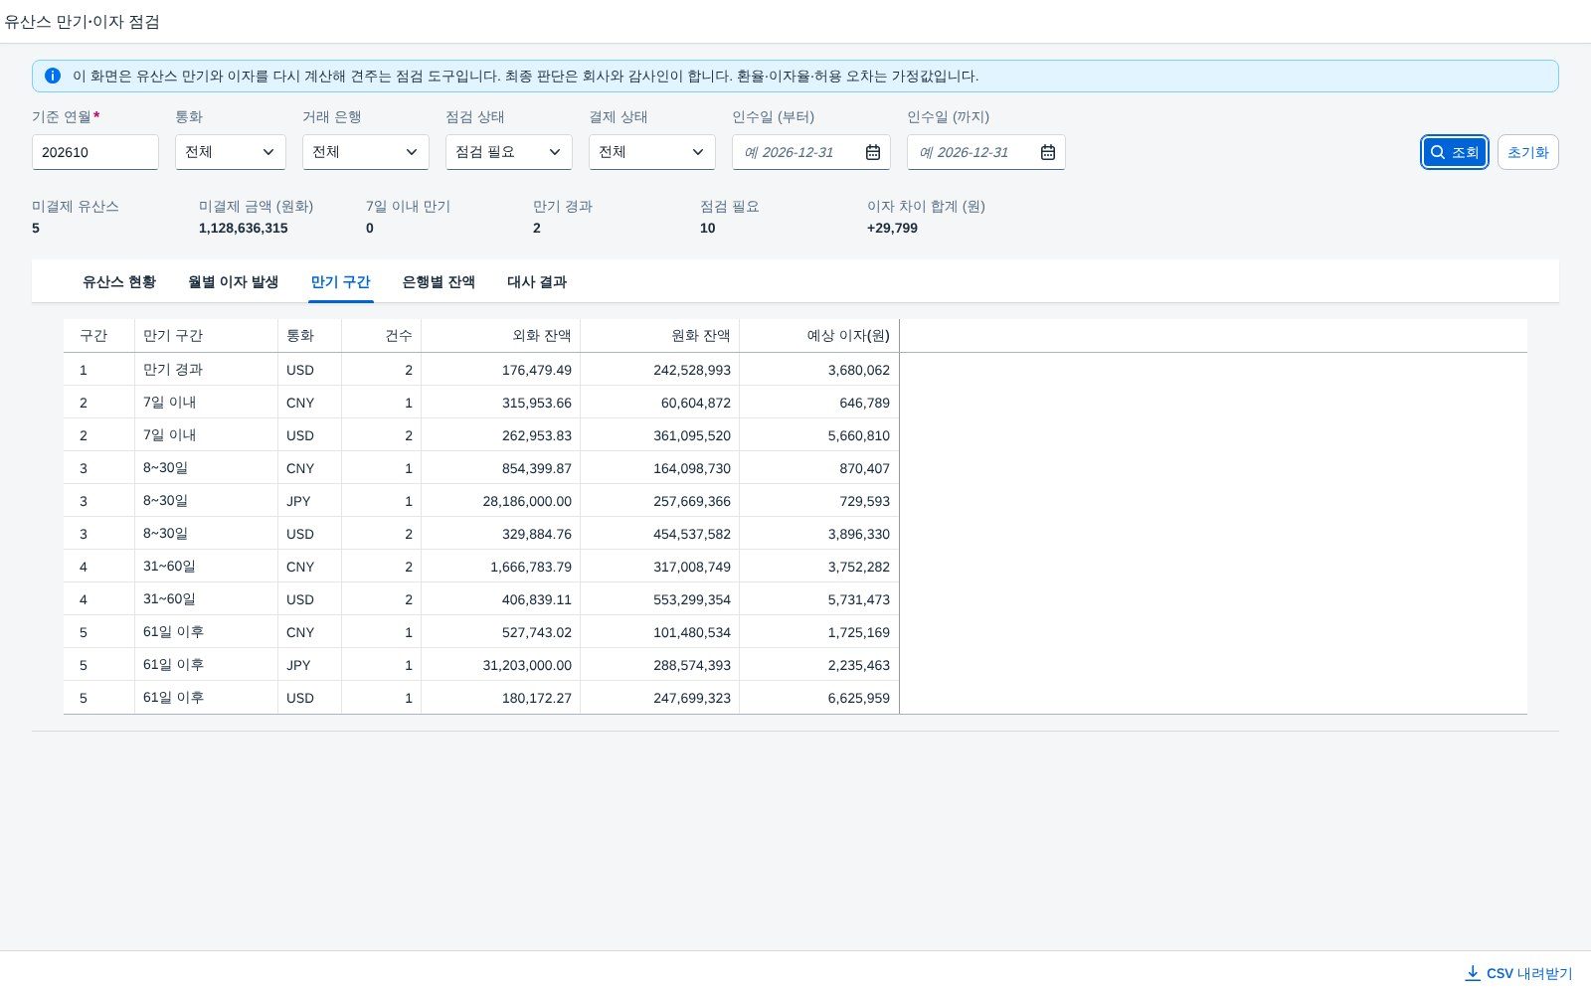Screen dimensions: 1591x994
Task: Switch to the 유산스 현황 tab
Action: (119, 282)
